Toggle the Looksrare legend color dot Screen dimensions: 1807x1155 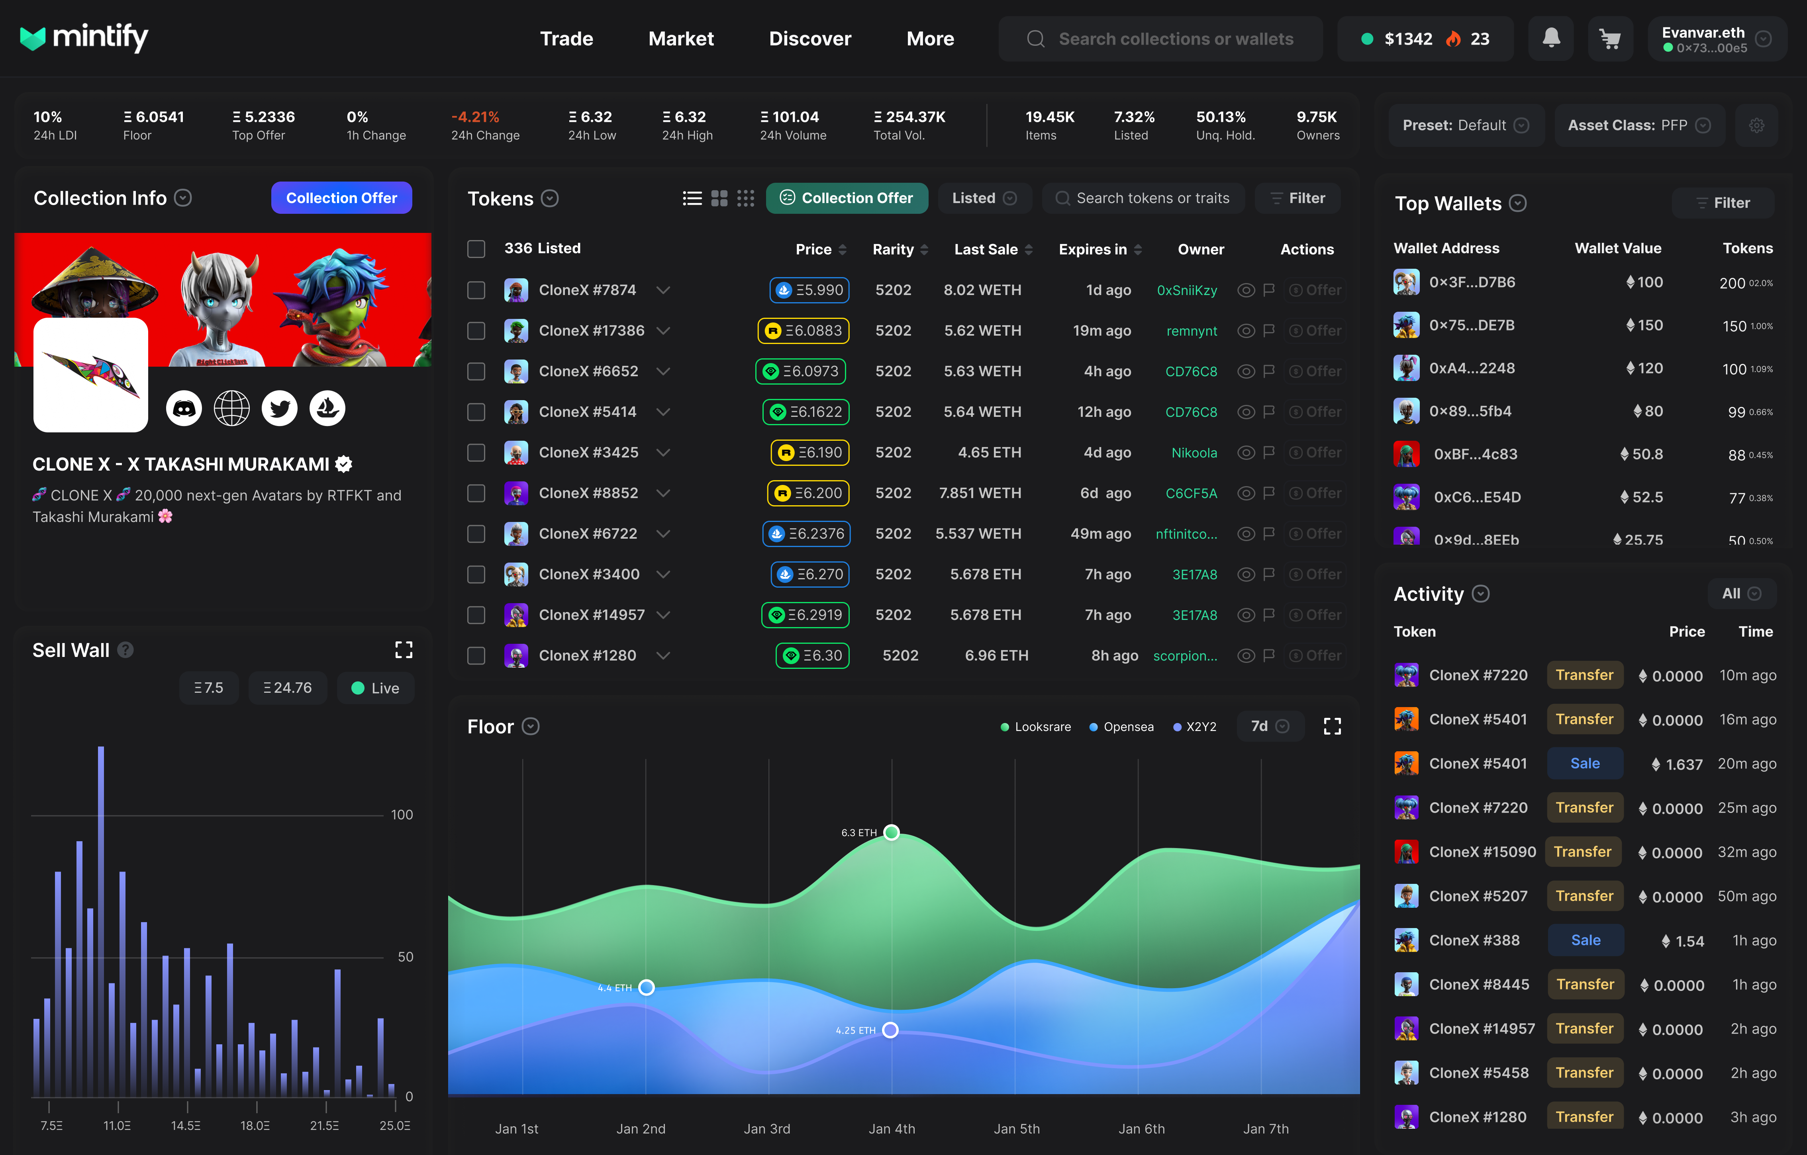(x=1004, y=727)
